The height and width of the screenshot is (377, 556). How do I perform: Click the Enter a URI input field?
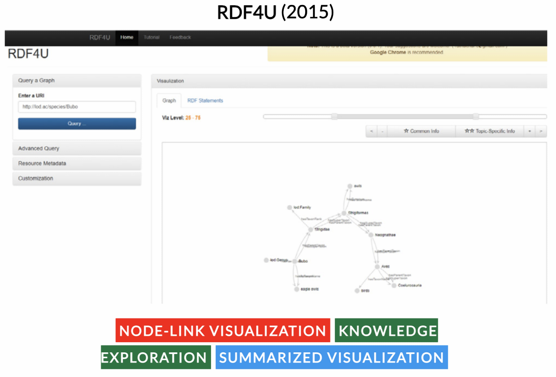(x=77, y=107)
